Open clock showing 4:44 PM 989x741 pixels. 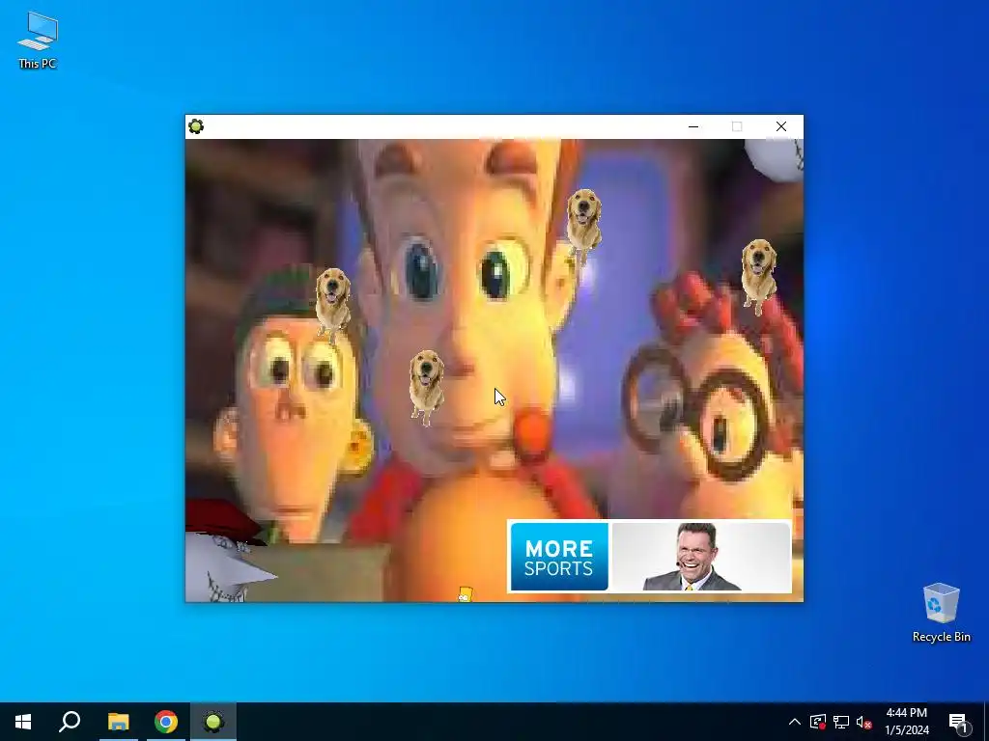pos(906,722)
